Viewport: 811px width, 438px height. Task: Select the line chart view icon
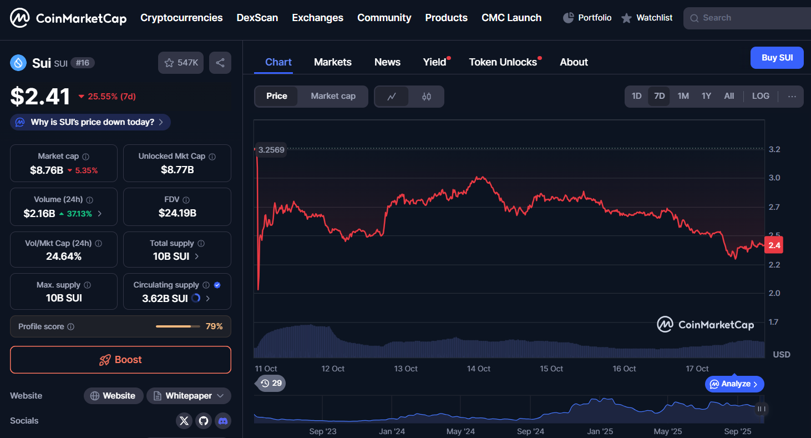[392, 97]
